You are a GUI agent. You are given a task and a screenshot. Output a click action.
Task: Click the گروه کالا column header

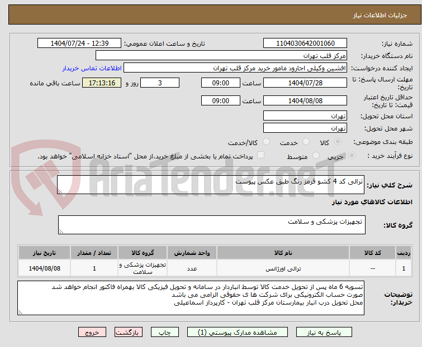coord(143,253)
